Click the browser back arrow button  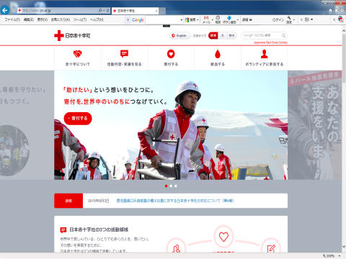point(5,10)
